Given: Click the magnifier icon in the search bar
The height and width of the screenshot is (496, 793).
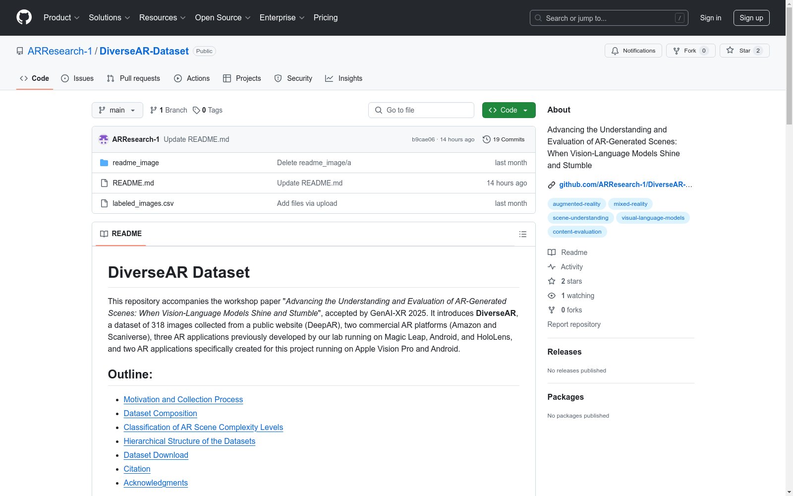Looking at the screenshot, I should coord(538,18).
